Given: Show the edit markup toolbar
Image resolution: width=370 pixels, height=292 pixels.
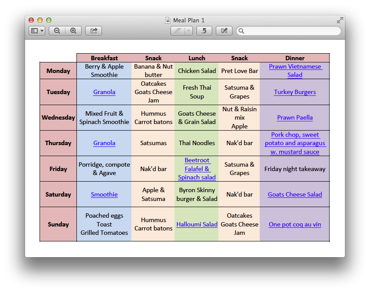Looking at the screenshot, I should [224, 31].
